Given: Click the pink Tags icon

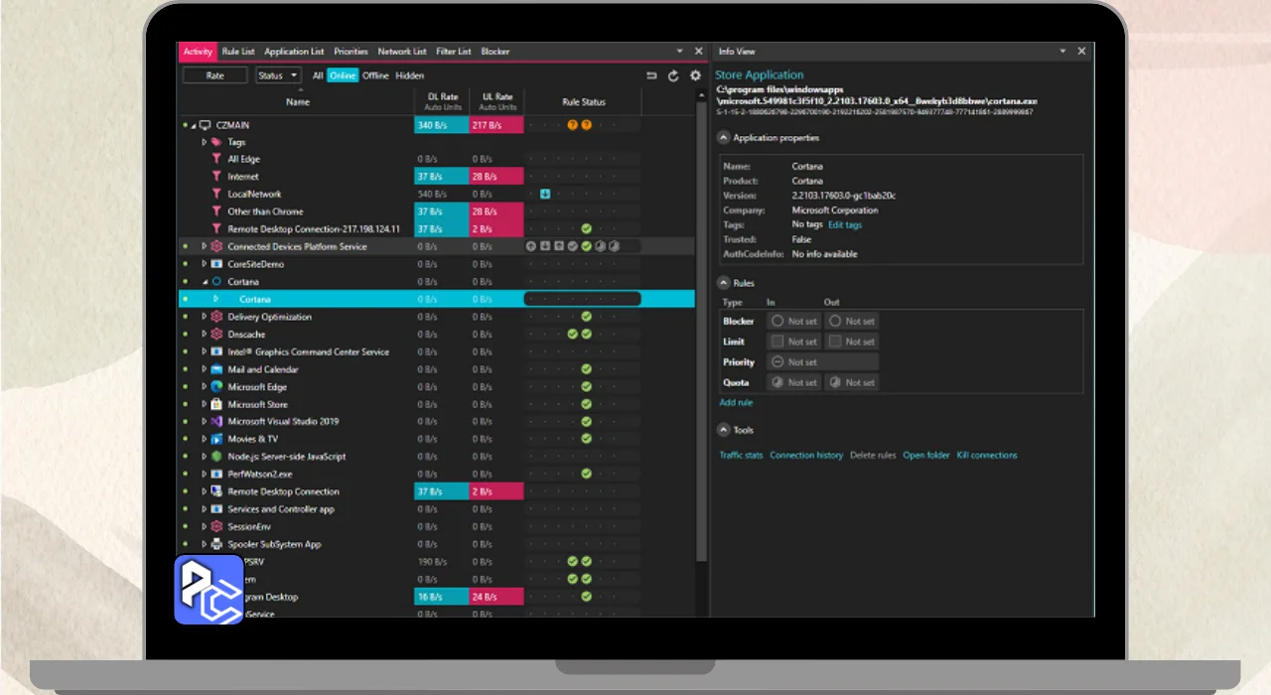Looking at the screenshot, I should click(216, 142).
